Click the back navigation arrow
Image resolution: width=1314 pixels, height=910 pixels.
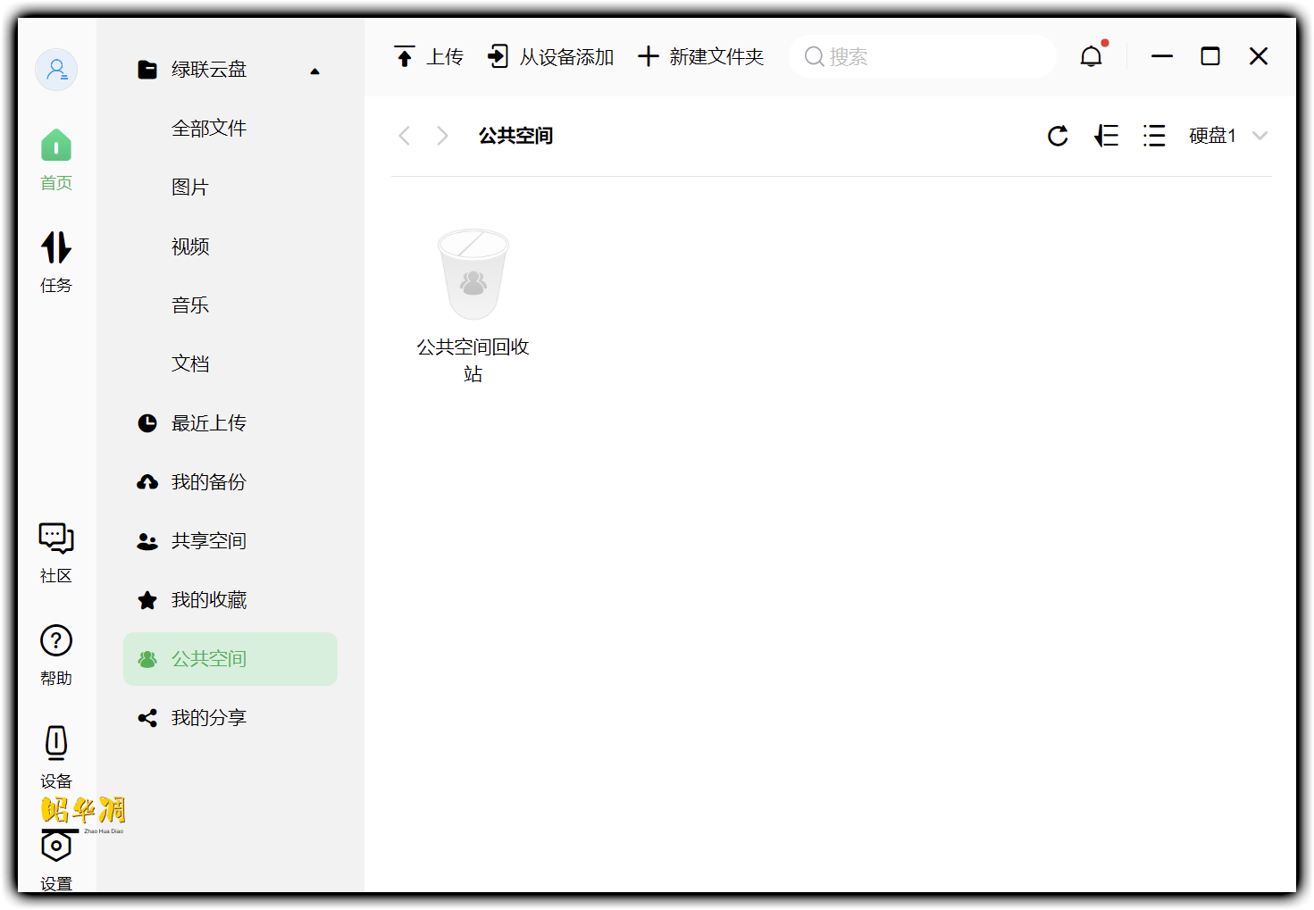point(404,136)
